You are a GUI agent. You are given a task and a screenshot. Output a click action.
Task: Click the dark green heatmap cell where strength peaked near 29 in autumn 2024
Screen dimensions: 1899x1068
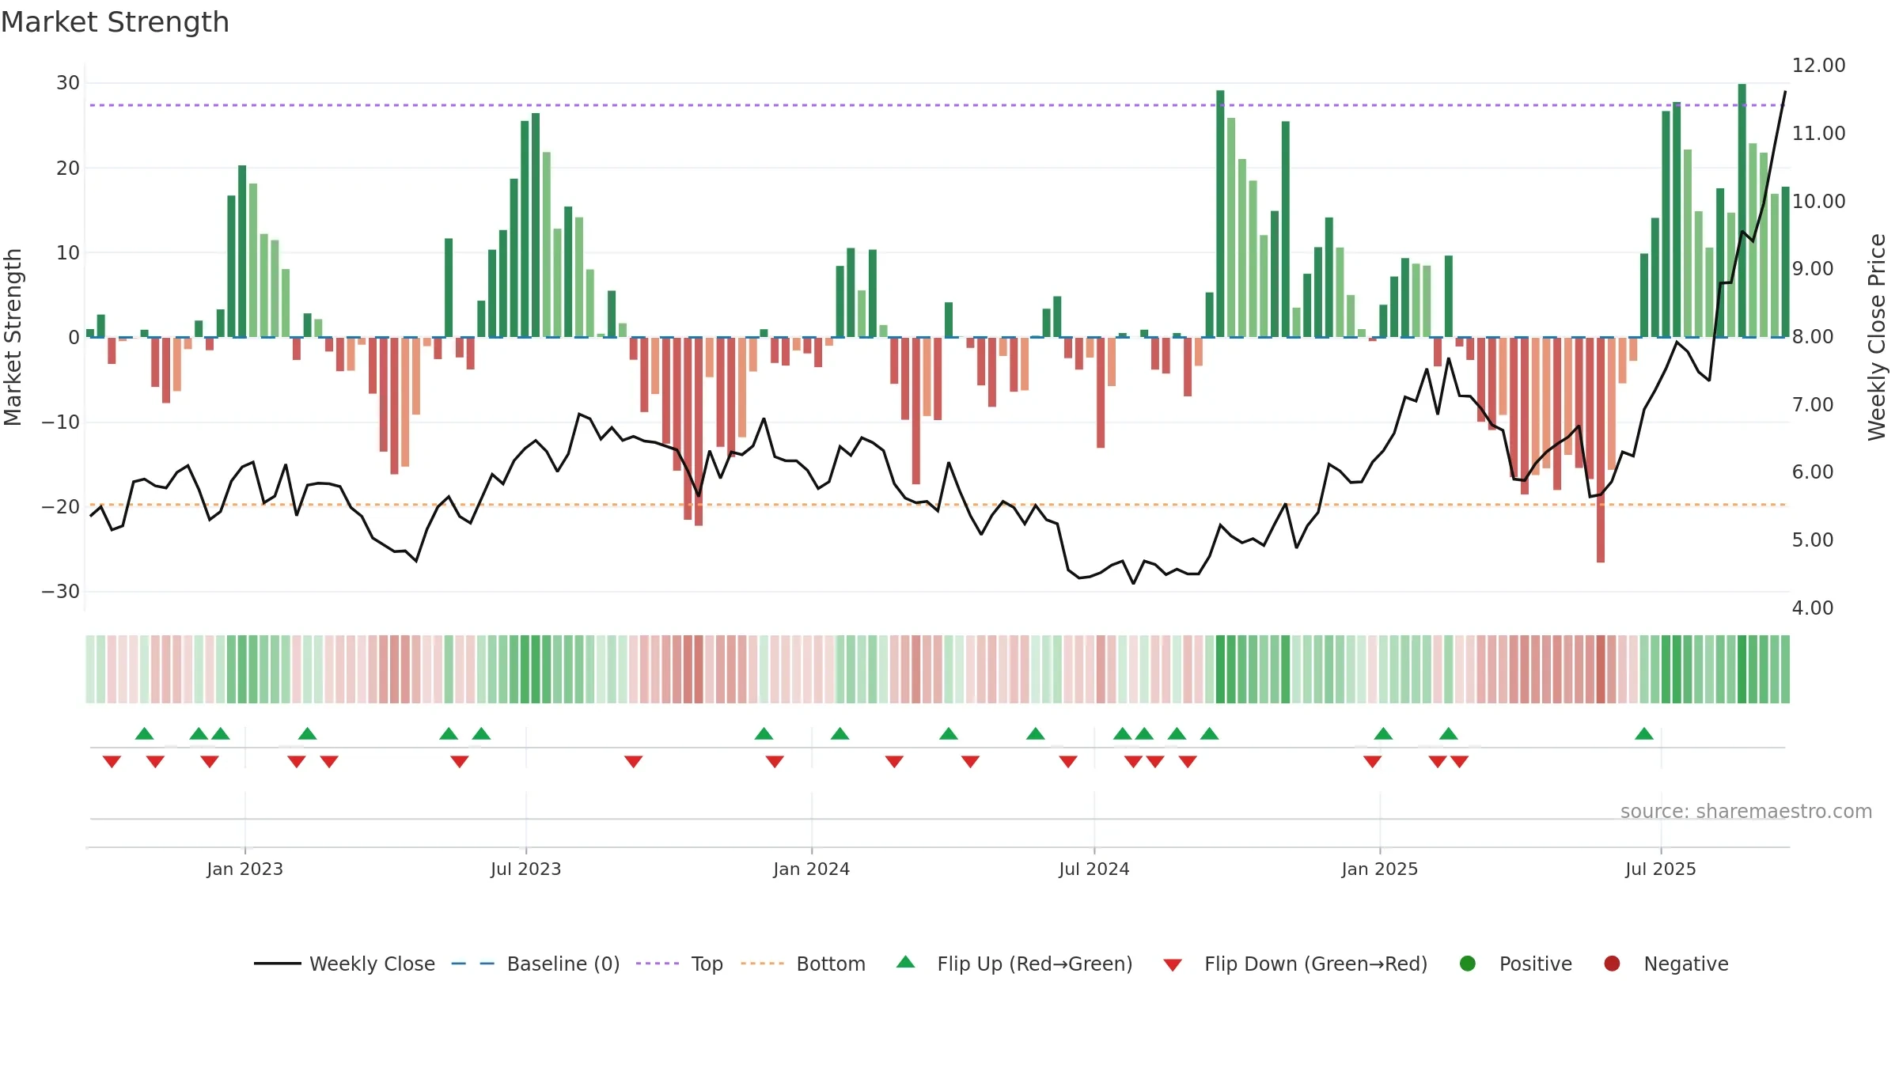coord(1220,669)
